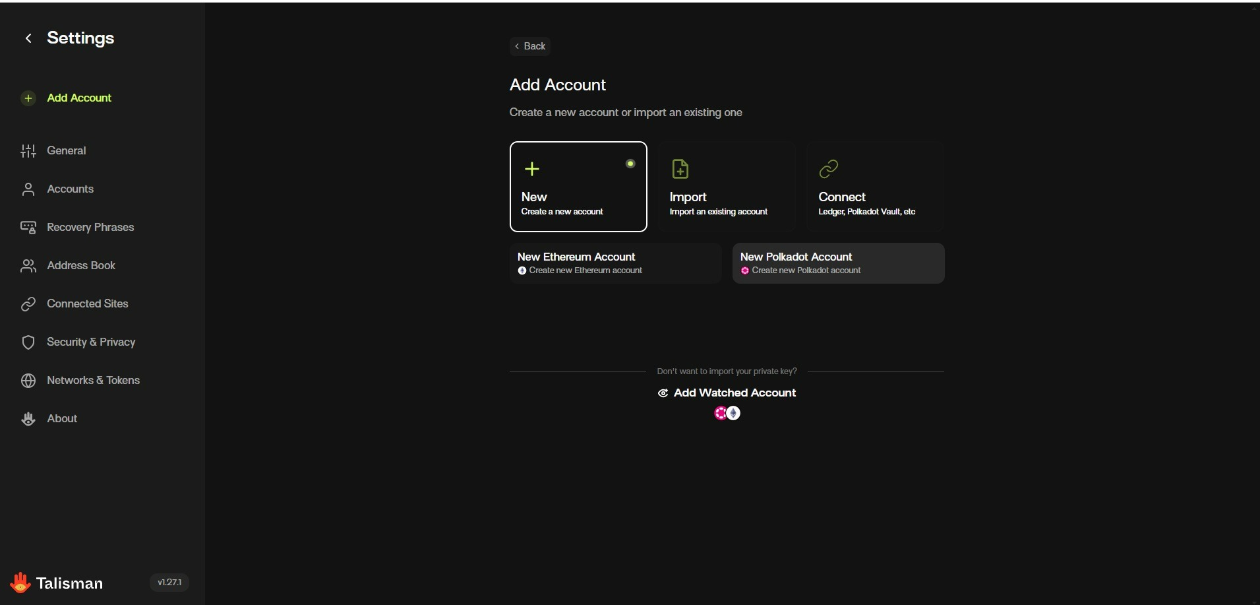The height and width of the screenshot is (605, 1260).
Task: Click the Settings heading text
Action: tap(80, 38)
